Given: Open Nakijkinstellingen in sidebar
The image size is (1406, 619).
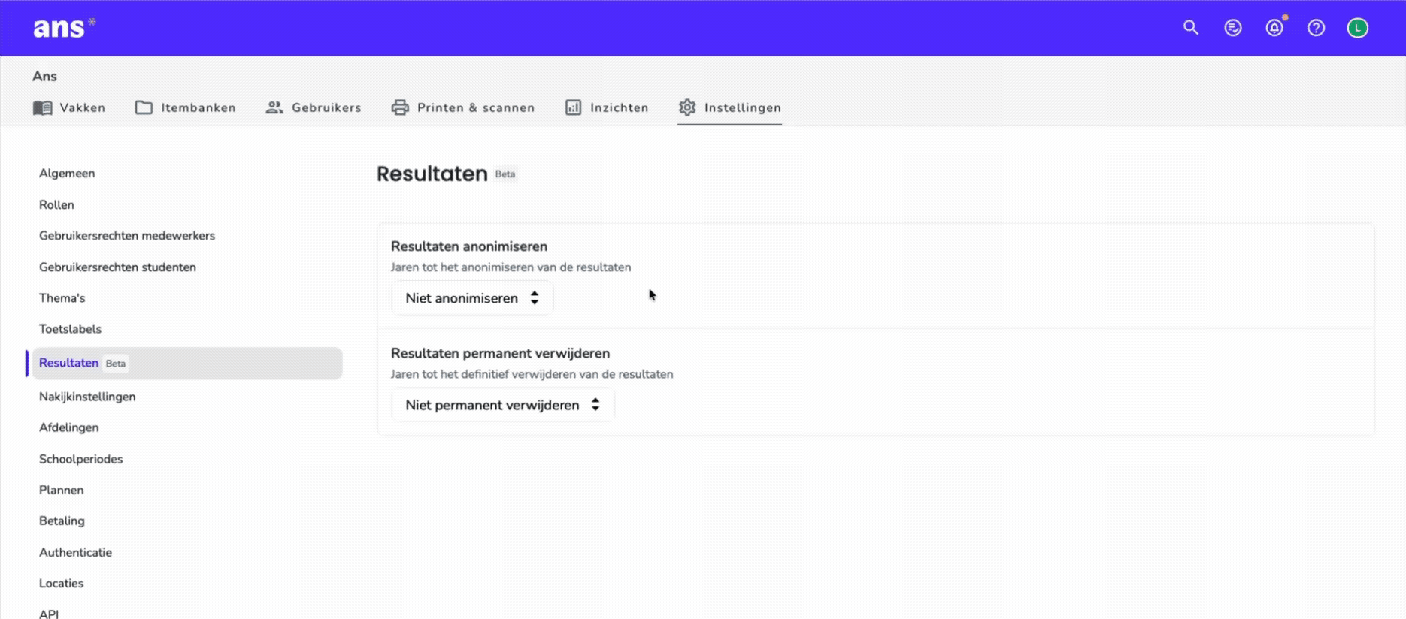Looking at the screenshot, I should (x=87, y=397).
